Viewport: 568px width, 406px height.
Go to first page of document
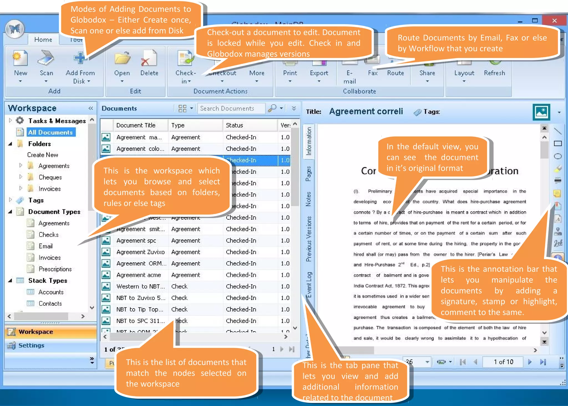(463, 362)
